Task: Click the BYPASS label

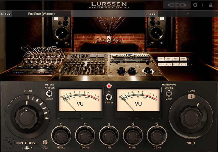Action: pyautogui.click(x=109, y=103)
